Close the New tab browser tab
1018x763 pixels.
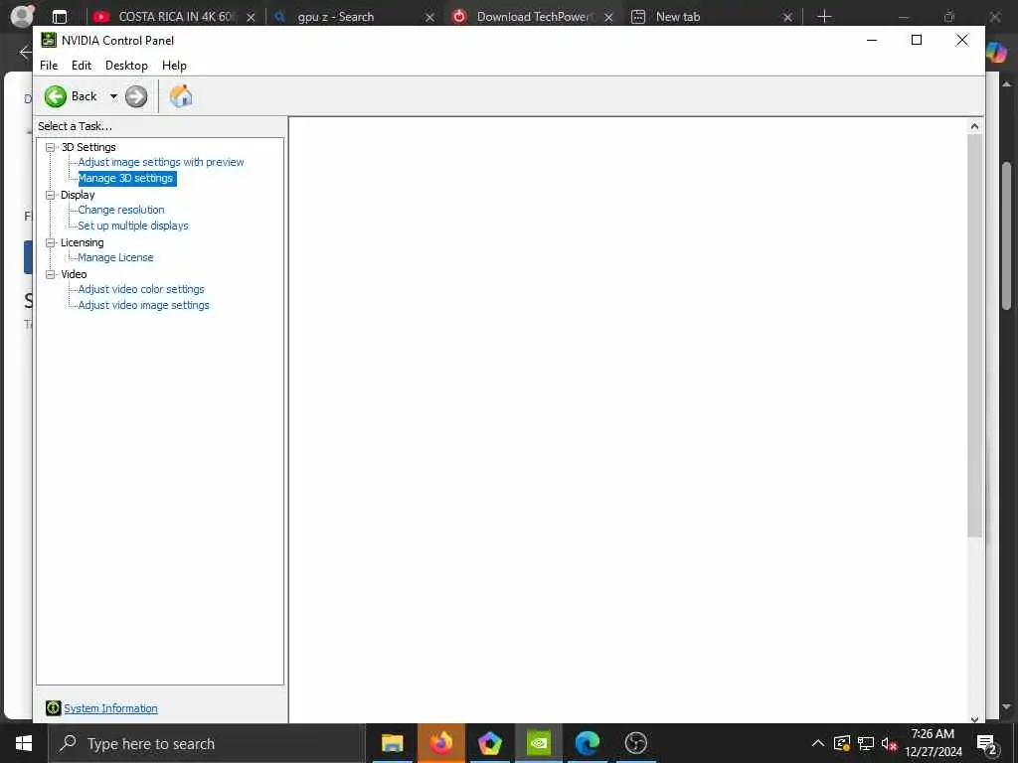click(787, 18)
